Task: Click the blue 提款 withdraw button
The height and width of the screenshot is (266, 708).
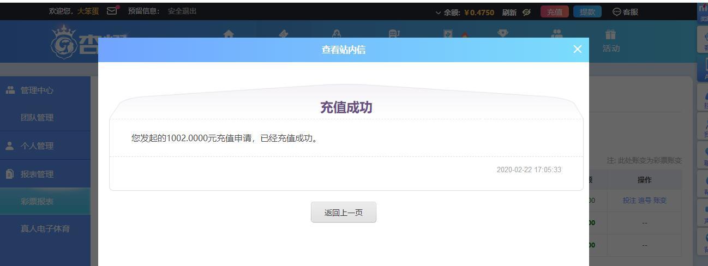Action: (x=587, y=12)
